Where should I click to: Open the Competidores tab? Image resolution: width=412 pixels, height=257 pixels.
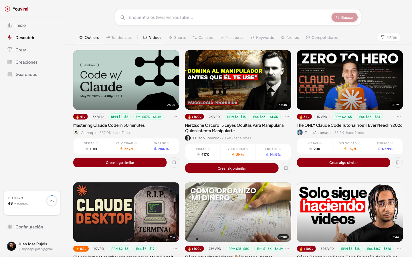[x=322, y=37]
